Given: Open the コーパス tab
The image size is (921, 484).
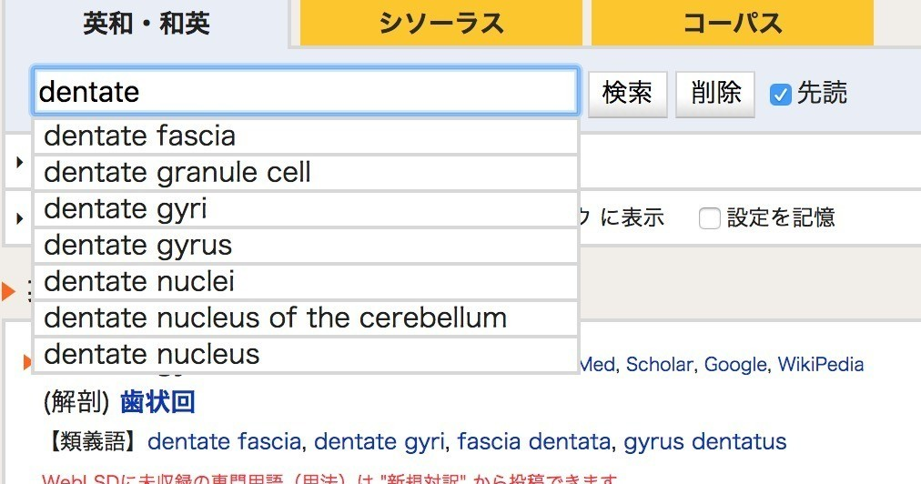Looking at the screenshot, I should (x=732, y=24).
